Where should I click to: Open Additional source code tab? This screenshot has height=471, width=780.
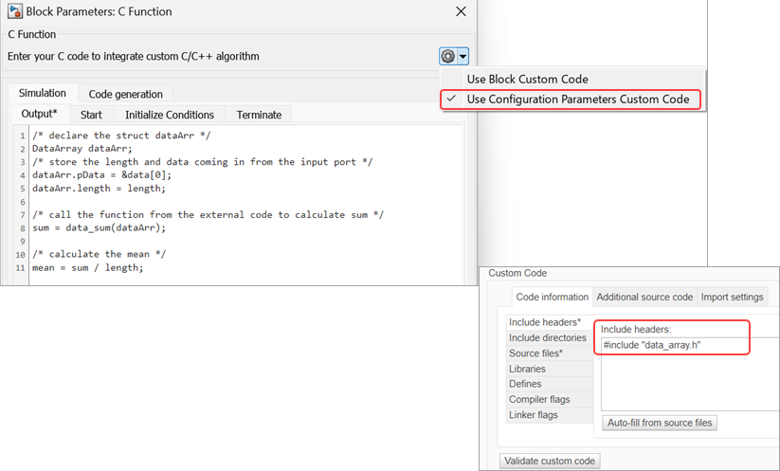[644, 298]
